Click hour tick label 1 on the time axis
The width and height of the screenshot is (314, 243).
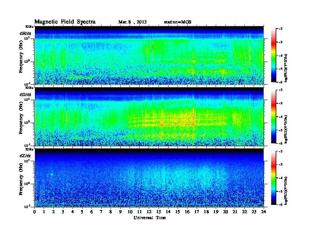tap(44, 212)
